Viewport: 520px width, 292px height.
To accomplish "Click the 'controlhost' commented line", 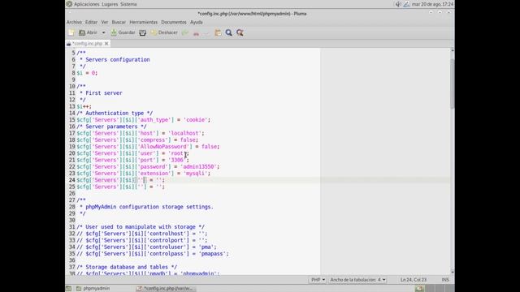I will pyautogui.click(x=142, y=234).
